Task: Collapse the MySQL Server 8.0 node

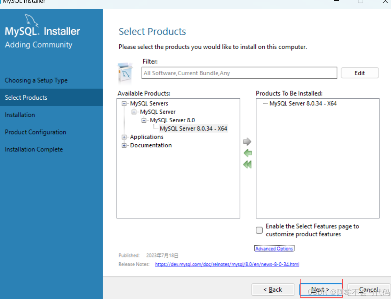Action: click(144, 120)
